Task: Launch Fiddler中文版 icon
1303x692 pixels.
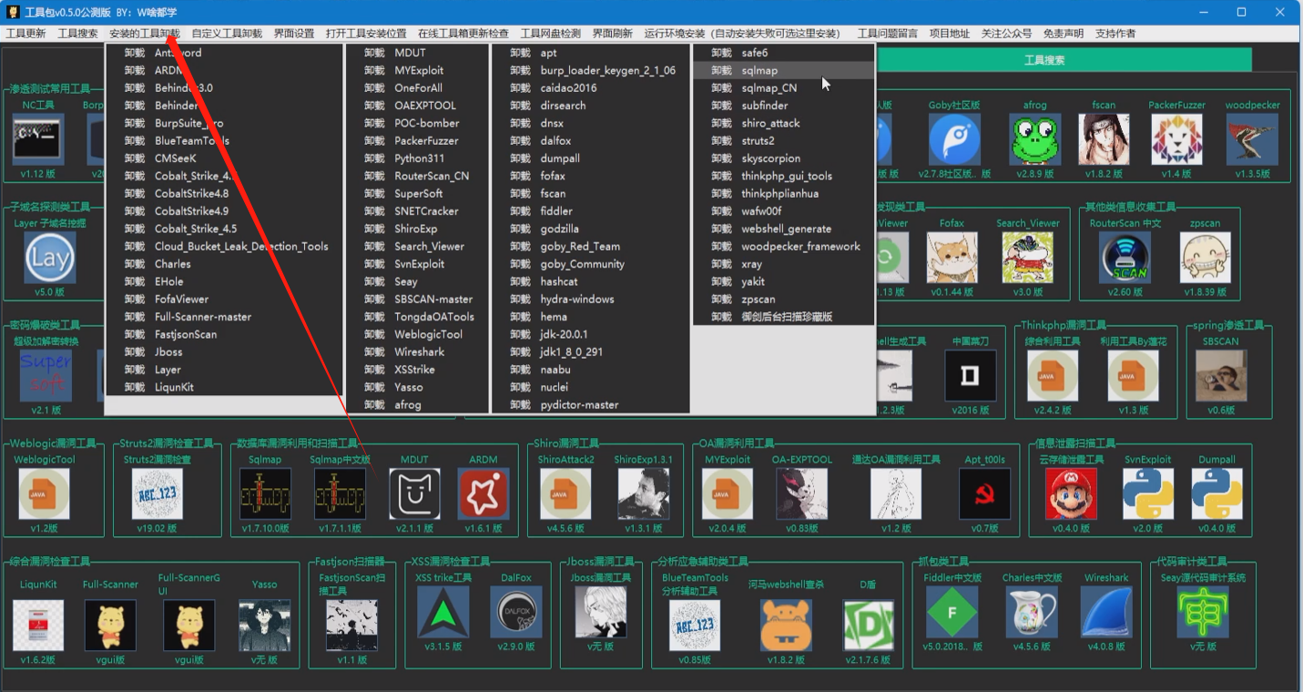Action: [x=952, y=612]
